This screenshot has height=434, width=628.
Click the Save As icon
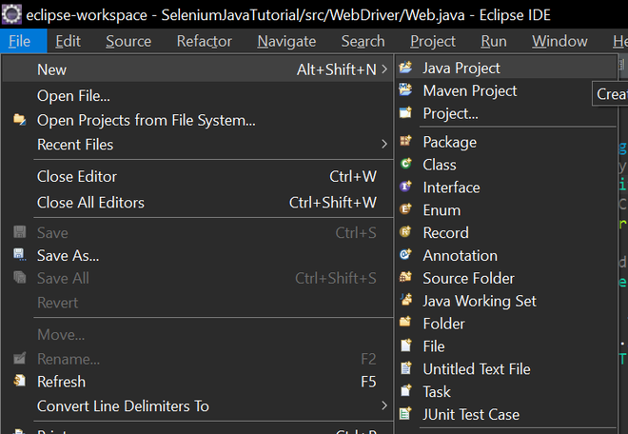click(x=19, y=255)
